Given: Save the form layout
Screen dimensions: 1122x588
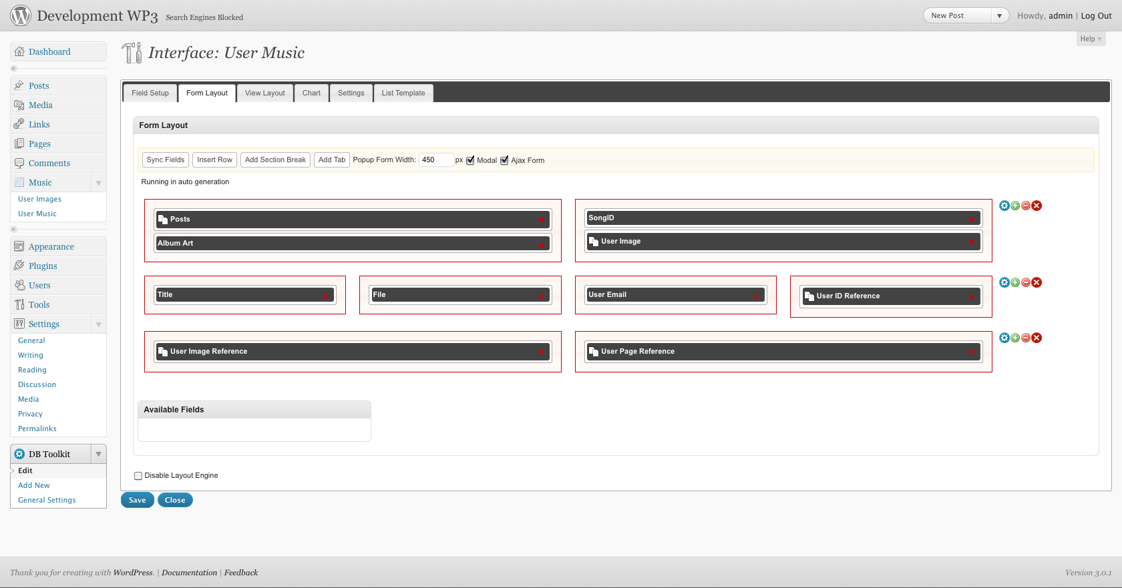Looking at the screenshot, I should click(138, 500).
